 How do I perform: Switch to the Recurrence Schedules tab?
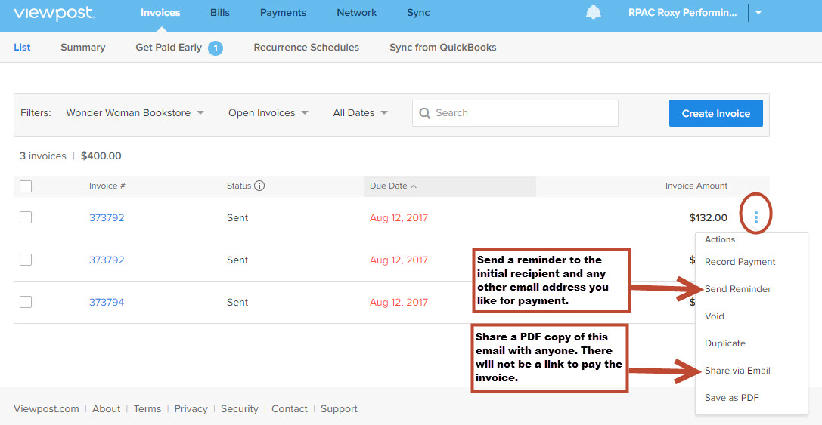[306, 47]
